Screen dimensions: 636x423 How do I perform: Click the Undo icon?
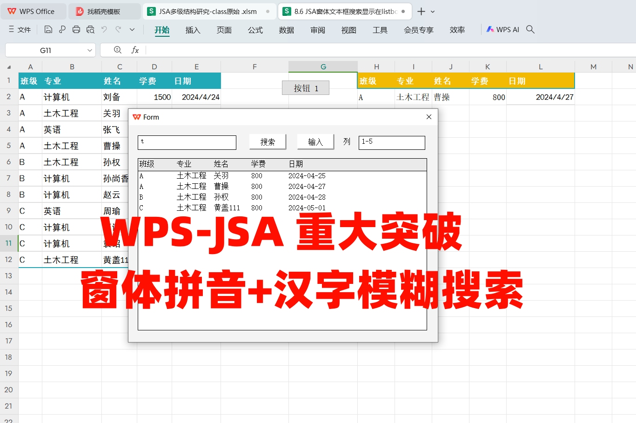coord(105,29)
